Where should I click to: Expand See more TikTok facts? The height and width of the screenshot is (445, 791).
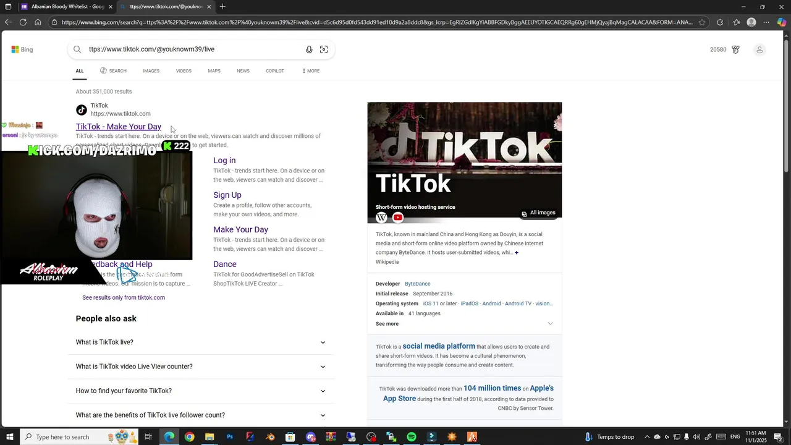[464, 324]
